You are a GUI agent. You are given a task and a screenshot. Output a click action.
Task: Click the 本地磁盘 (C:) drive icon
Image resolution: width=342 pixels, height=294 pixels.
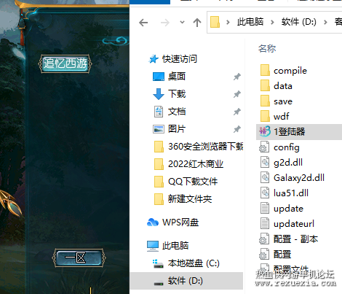coord(159,264)
